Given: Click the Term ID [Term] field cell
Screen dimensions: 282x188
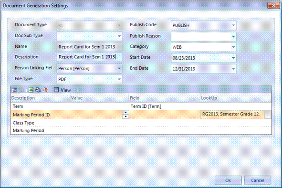Looking at the screenshot, I should pos(165,106).
